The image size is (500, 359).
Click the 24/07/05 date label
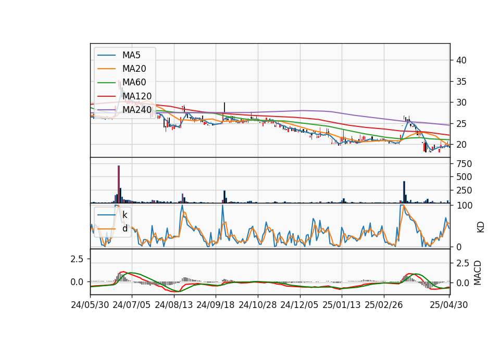pos(132,305)
